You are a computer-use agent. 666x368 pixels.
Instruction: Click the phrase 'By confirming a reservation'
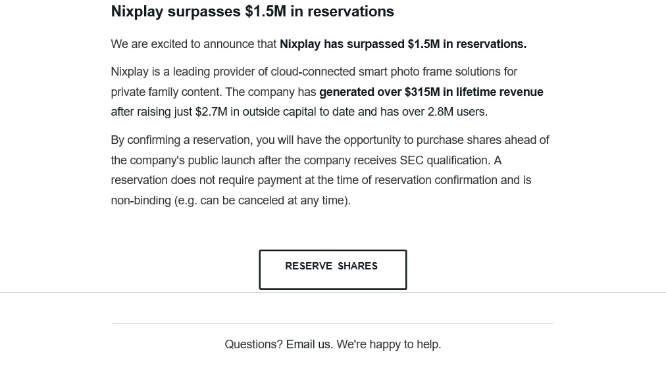click(181, 140)
